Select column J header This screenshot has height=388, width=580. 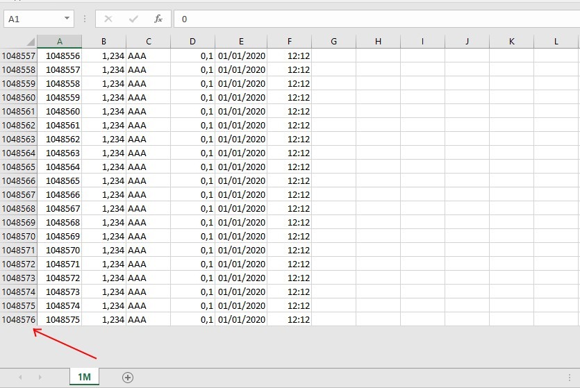(467, 42)
